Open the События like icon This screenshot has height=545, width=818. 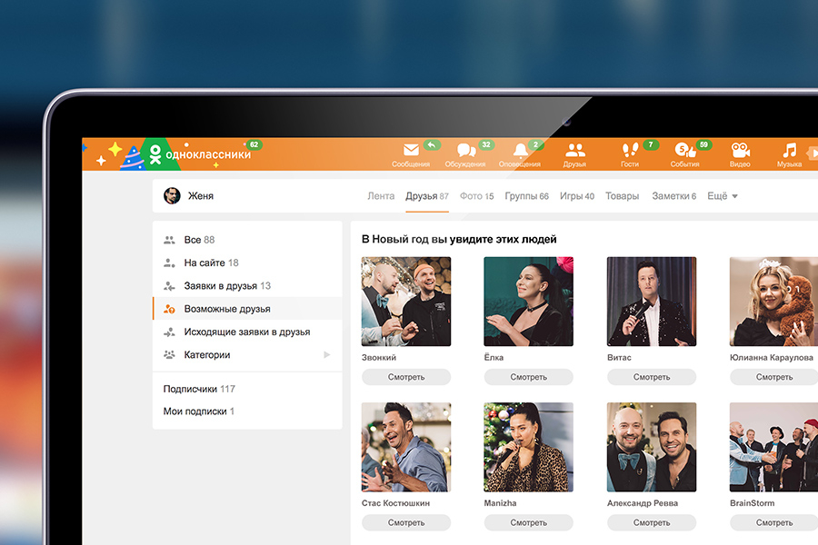pos(685,150)
